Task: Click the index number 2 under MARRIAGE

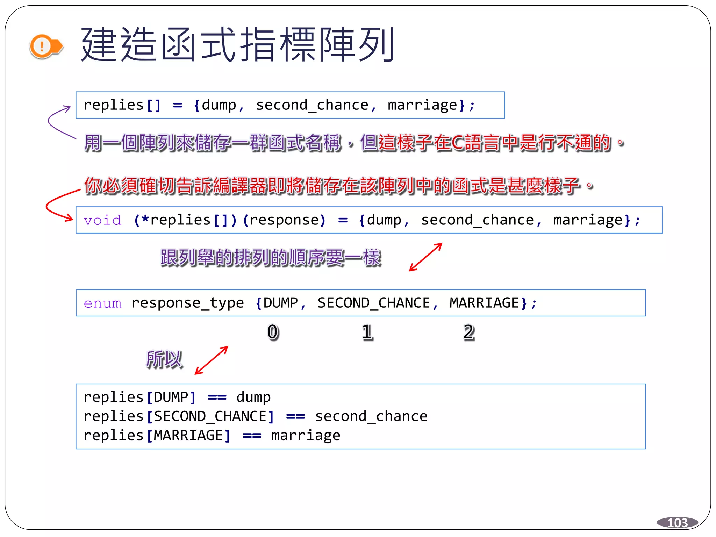Action: (469, 332)
